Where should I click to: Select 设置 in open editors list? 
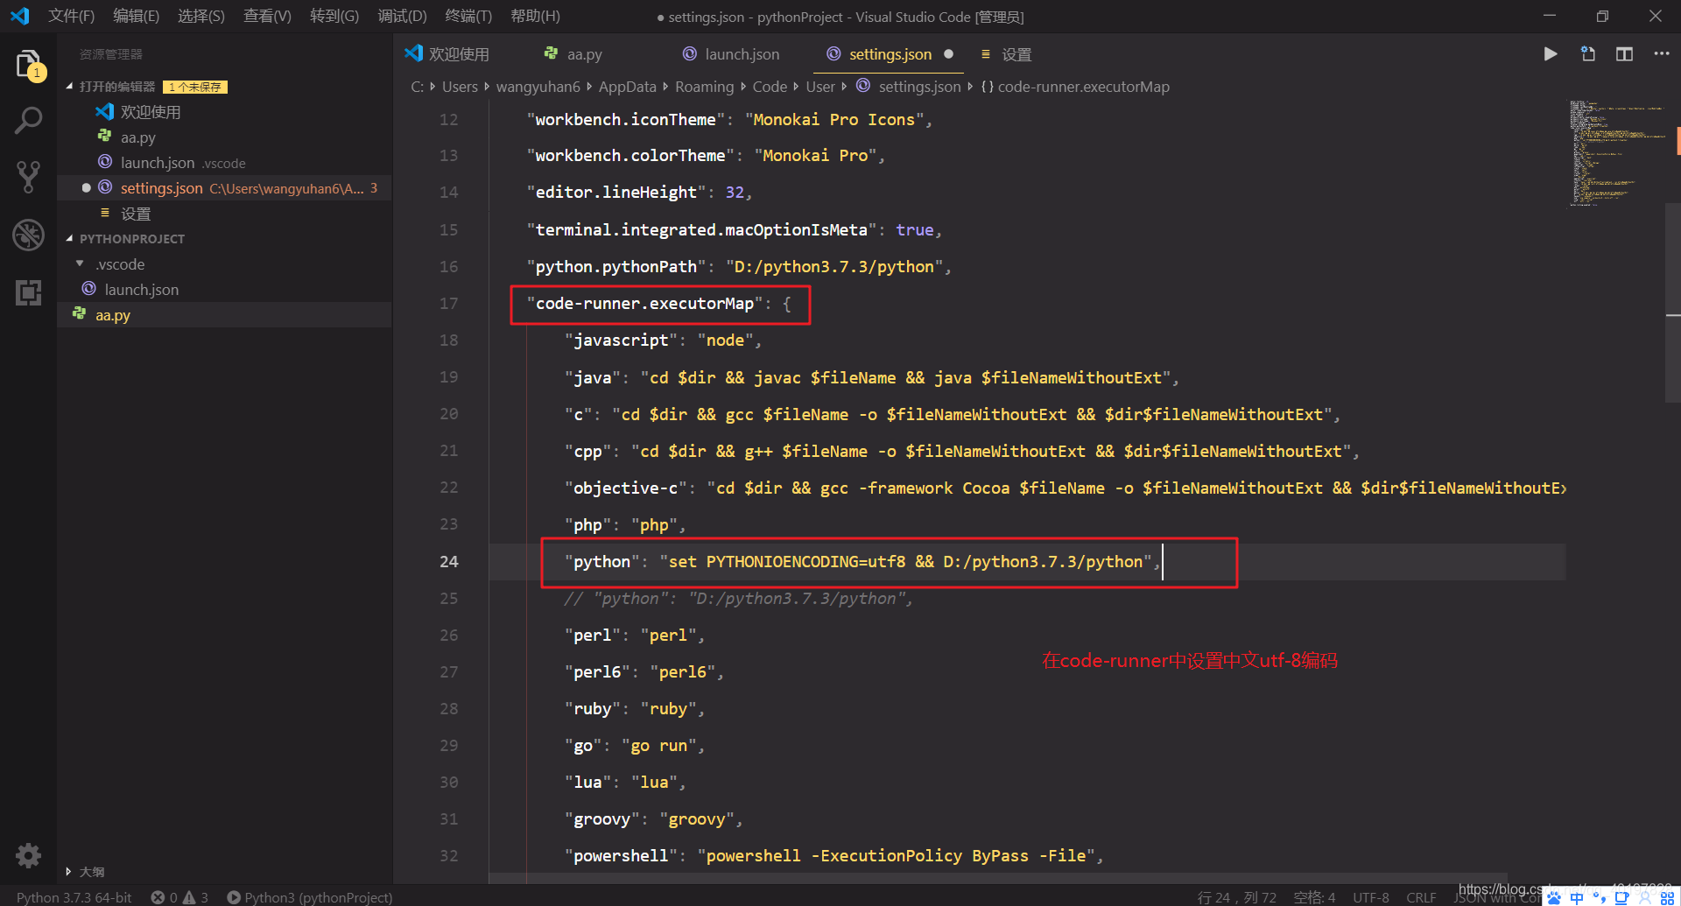click(224, 214)
